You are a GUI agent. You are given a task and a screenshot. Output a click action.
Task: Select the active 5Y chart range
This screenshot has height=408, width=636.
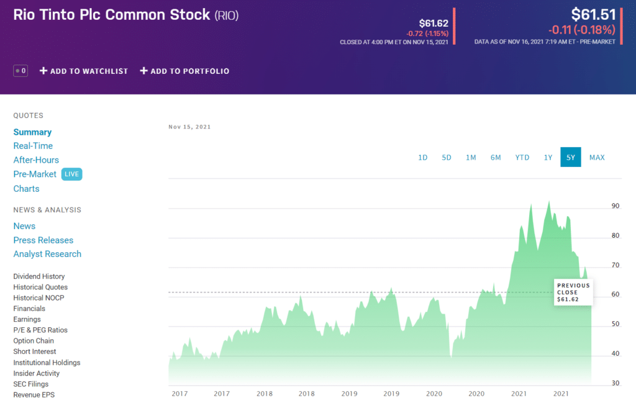coord(571,157)
